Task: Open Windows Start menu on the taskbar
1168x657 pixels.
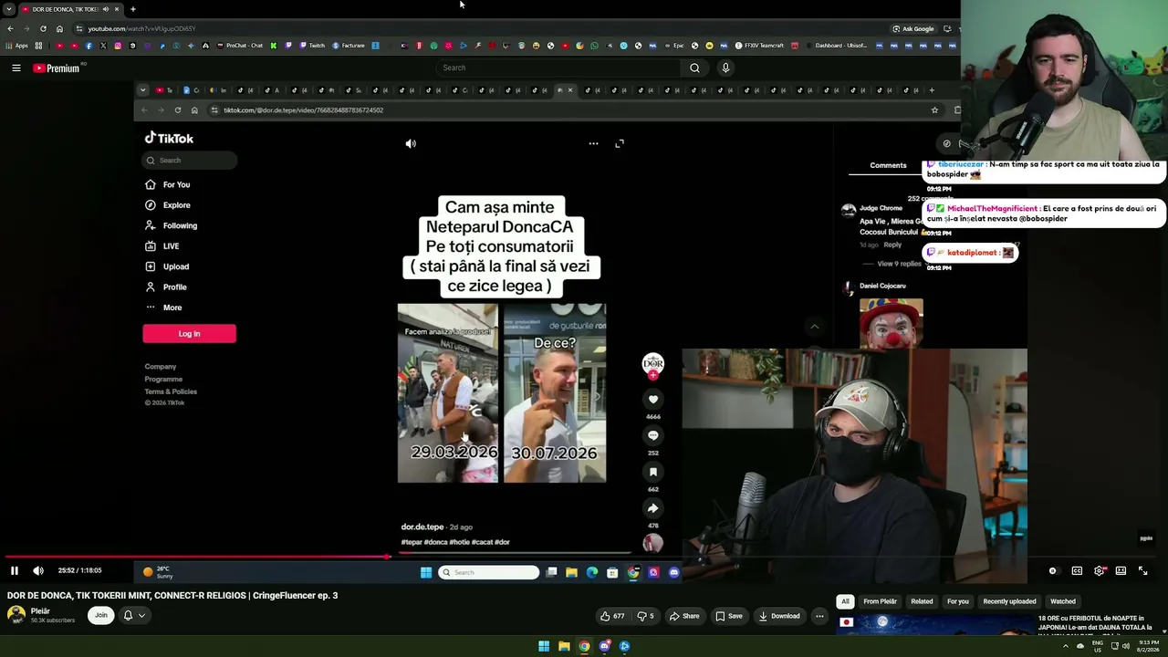Action: pyautogui.click(x=544, y=646)
